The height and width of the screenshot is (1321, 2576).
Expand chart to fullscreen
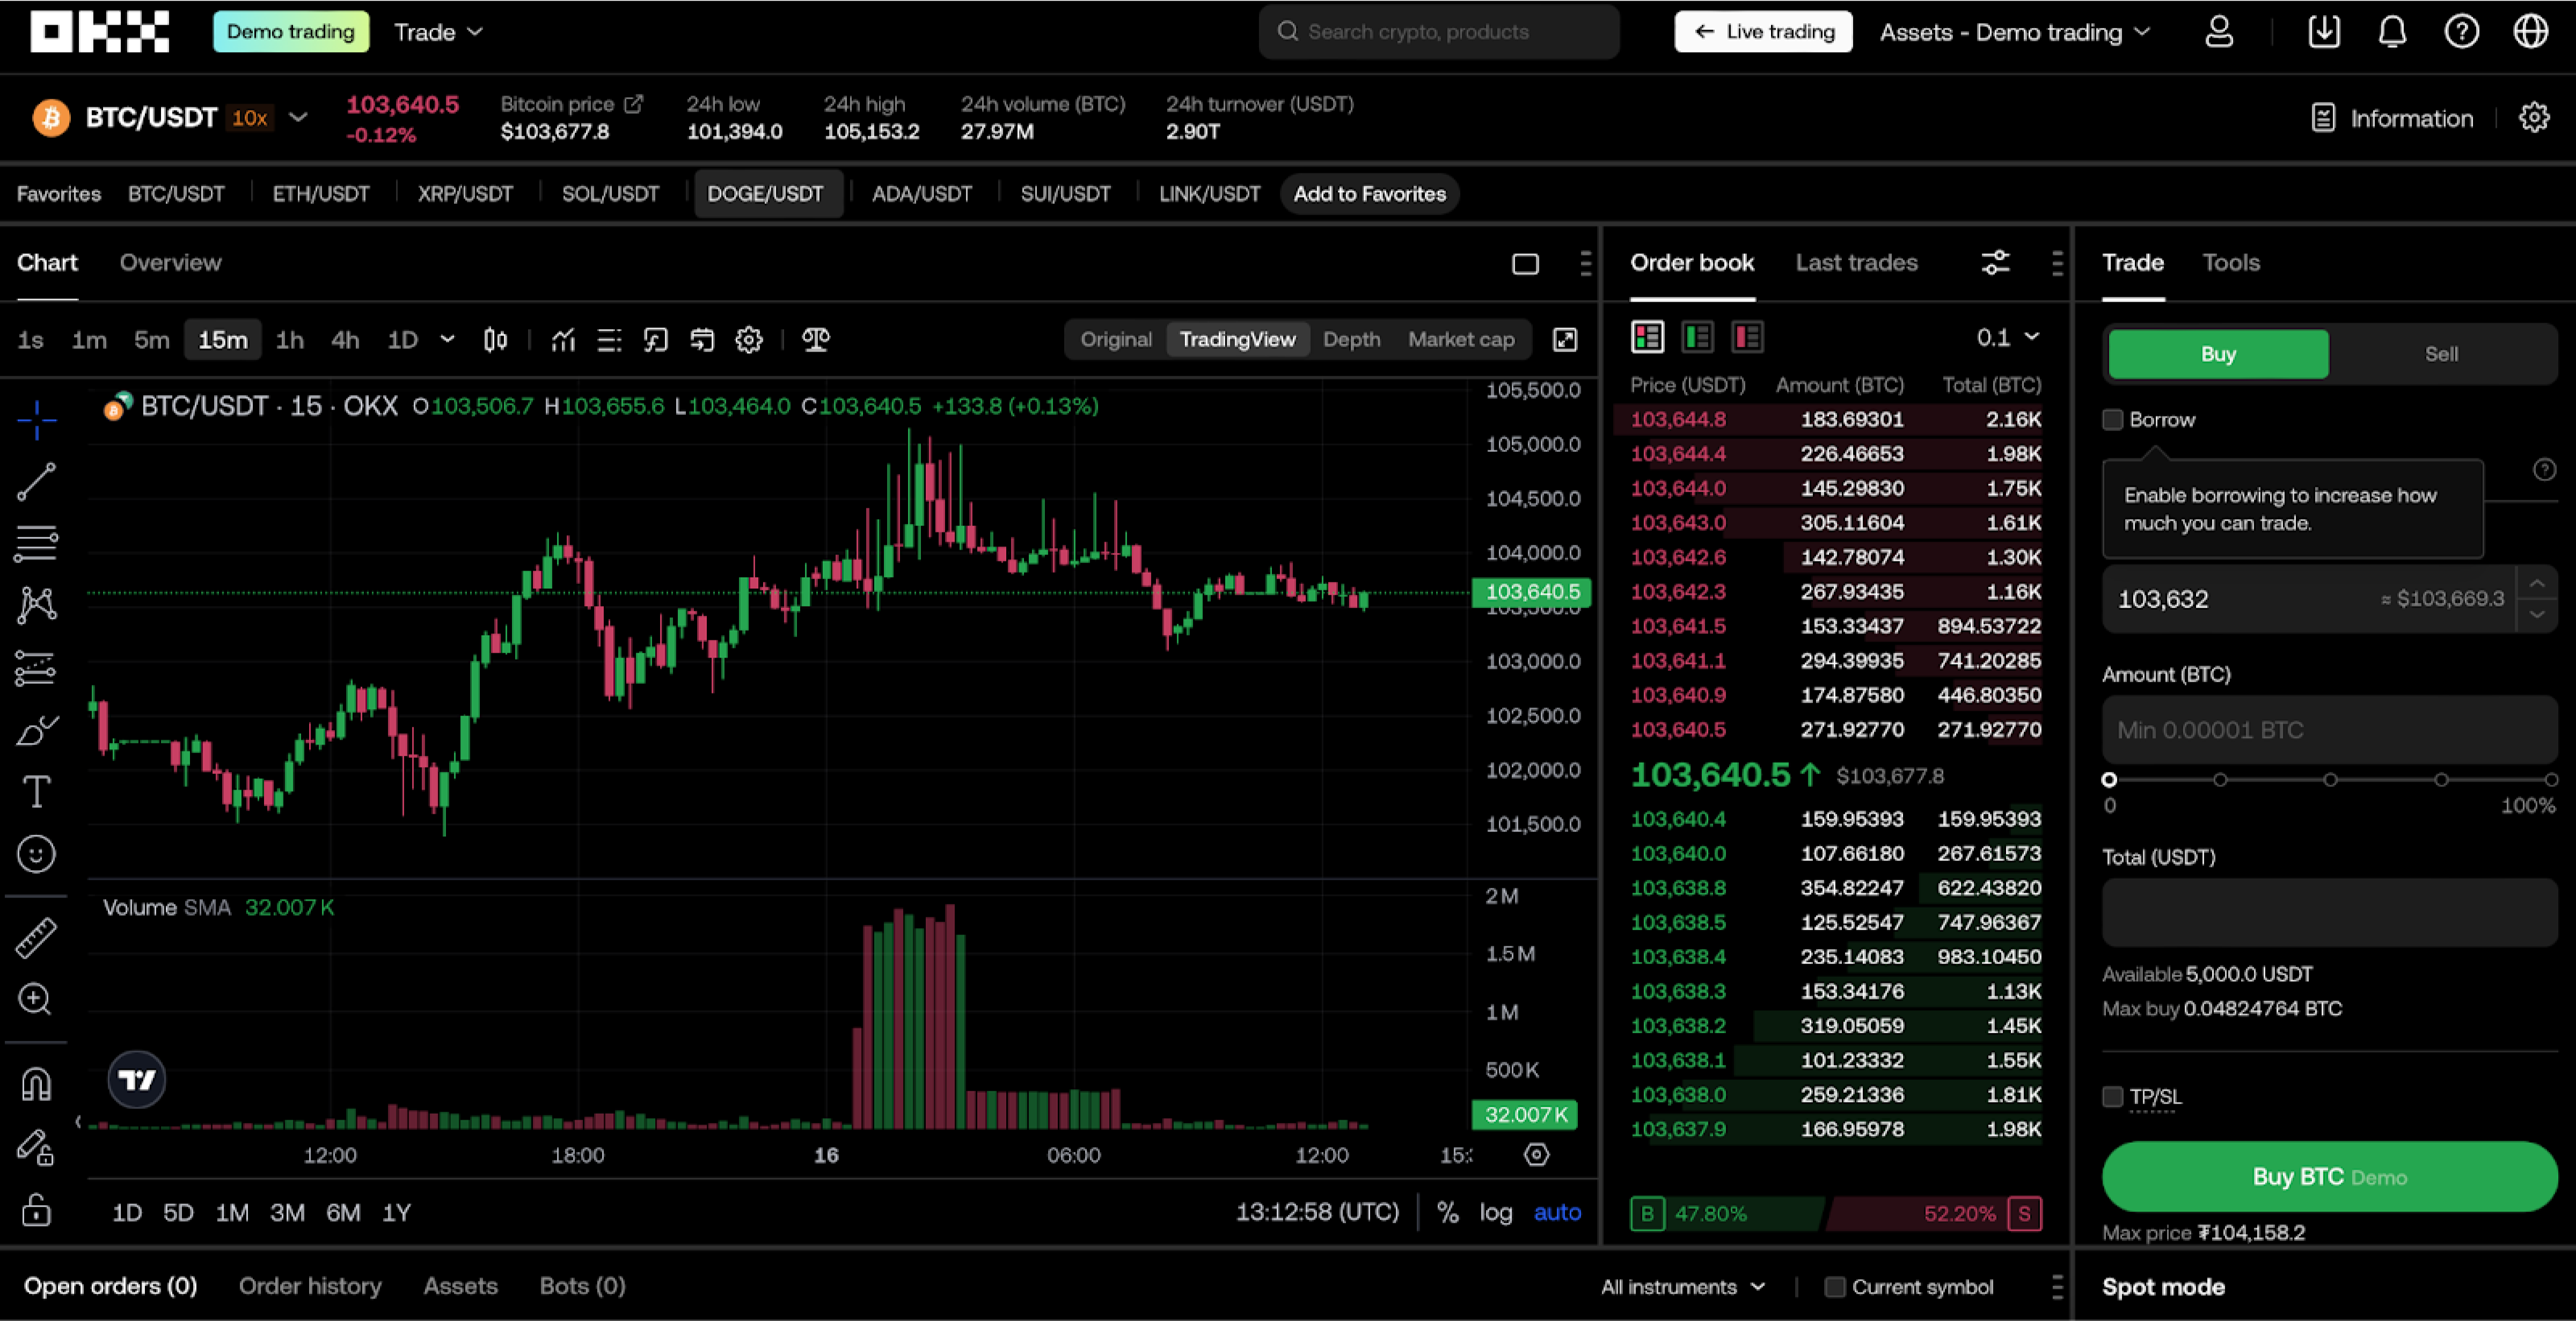pyautogui.click(x=1565, y=340)
